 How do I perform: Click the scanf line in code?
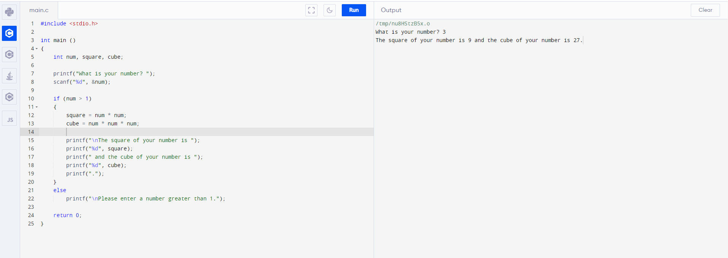coord(82,82)
